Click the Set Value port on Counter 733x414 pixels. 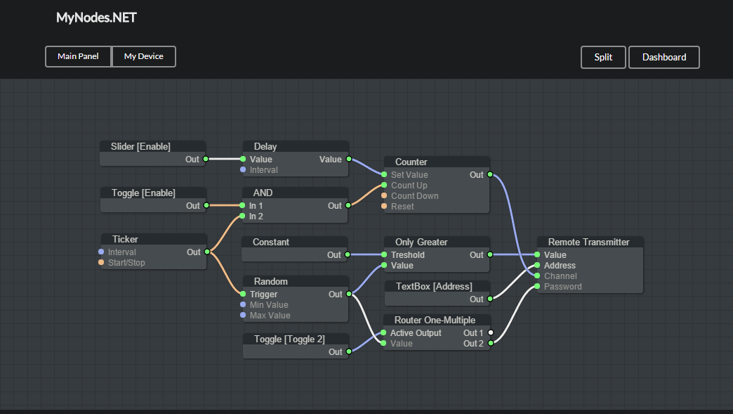pos(384,174)
